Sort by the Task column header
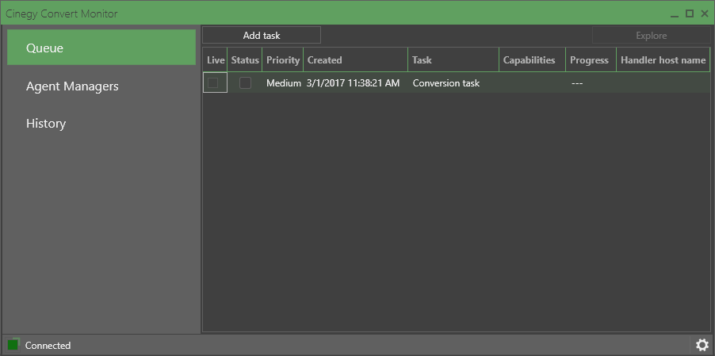This screenshot has height=356, width=715. click(453, 59)
